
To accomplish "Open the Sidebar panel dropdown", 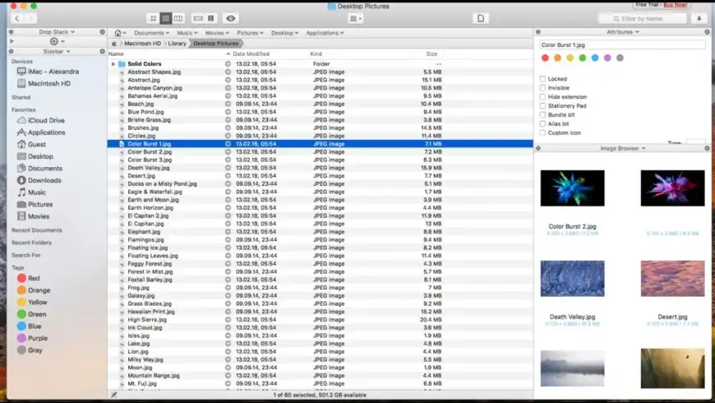I will click(x=57, y=52).
